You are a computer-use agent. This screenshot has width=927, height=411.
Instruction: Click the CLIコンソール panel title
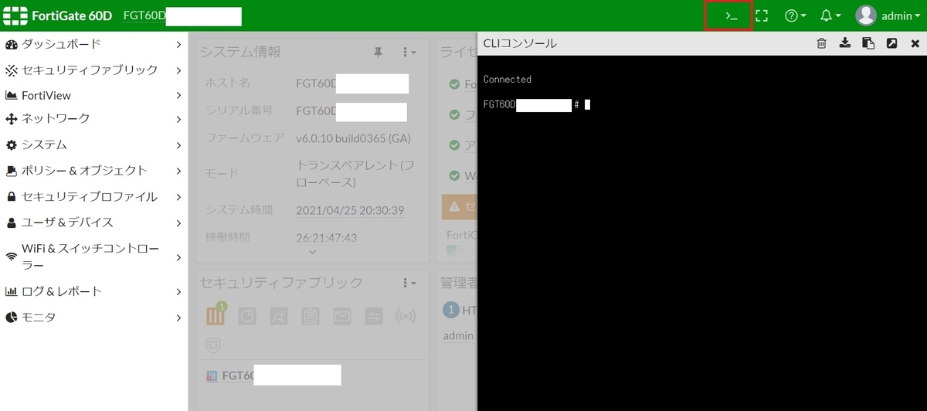click(x=520, y=43)
